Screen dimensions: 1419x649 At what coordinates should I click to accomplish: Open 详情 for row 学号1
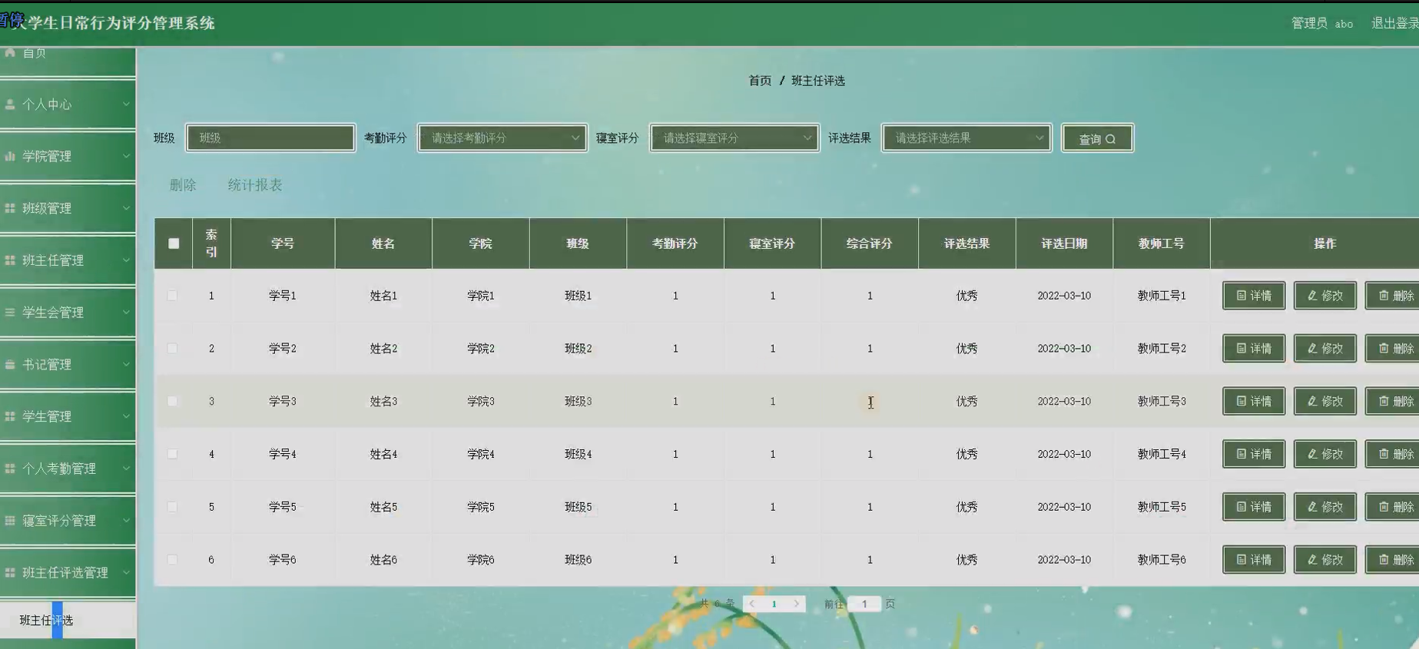pyautogui.click(x=1254, y=296)
